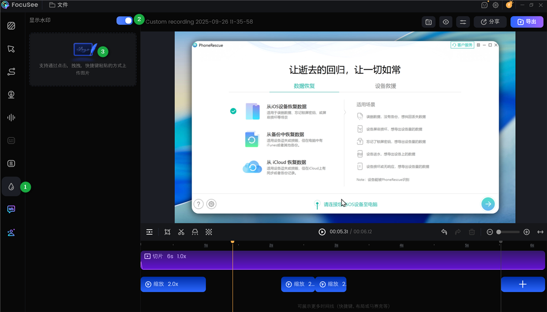The image size is (547, 312).
Task: Click the orange playhead marker
Action: tap(233, 242)
